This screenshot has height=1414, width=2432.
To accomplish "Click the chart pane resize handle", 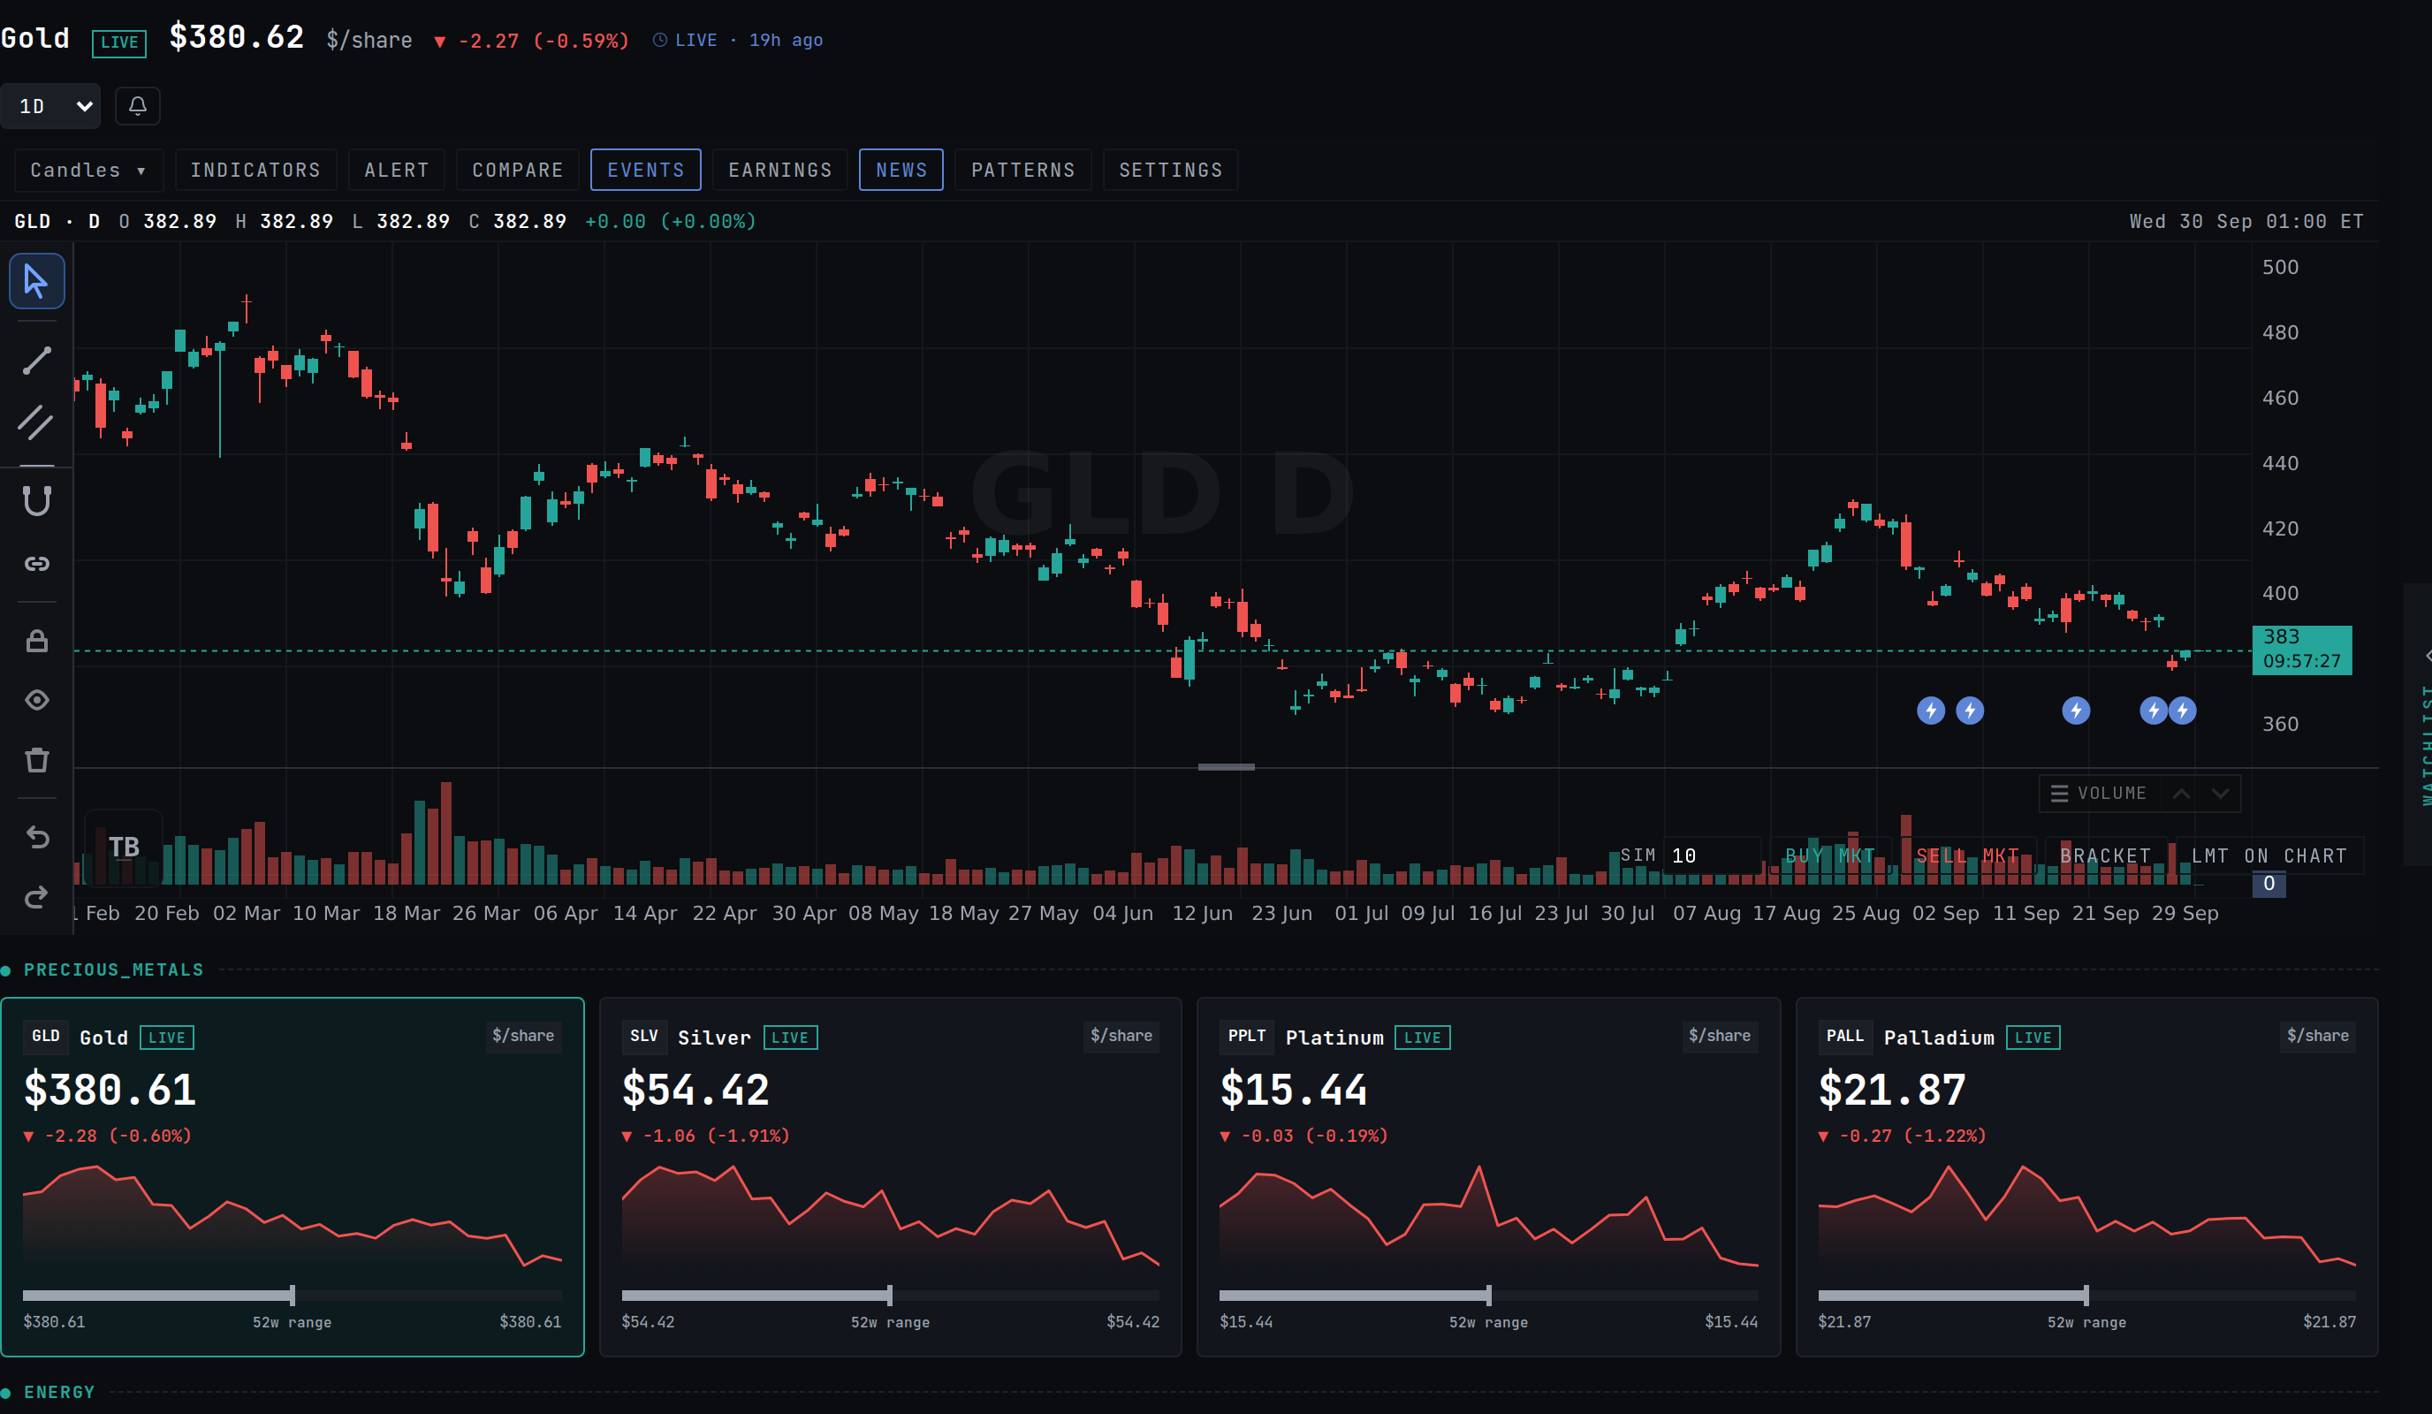I will coord(1226,767).
